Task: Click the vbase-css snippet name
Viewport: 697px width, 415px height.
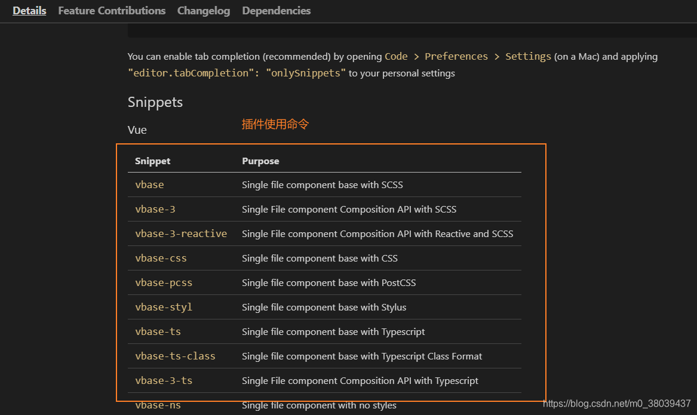Action: coord(161,259)
